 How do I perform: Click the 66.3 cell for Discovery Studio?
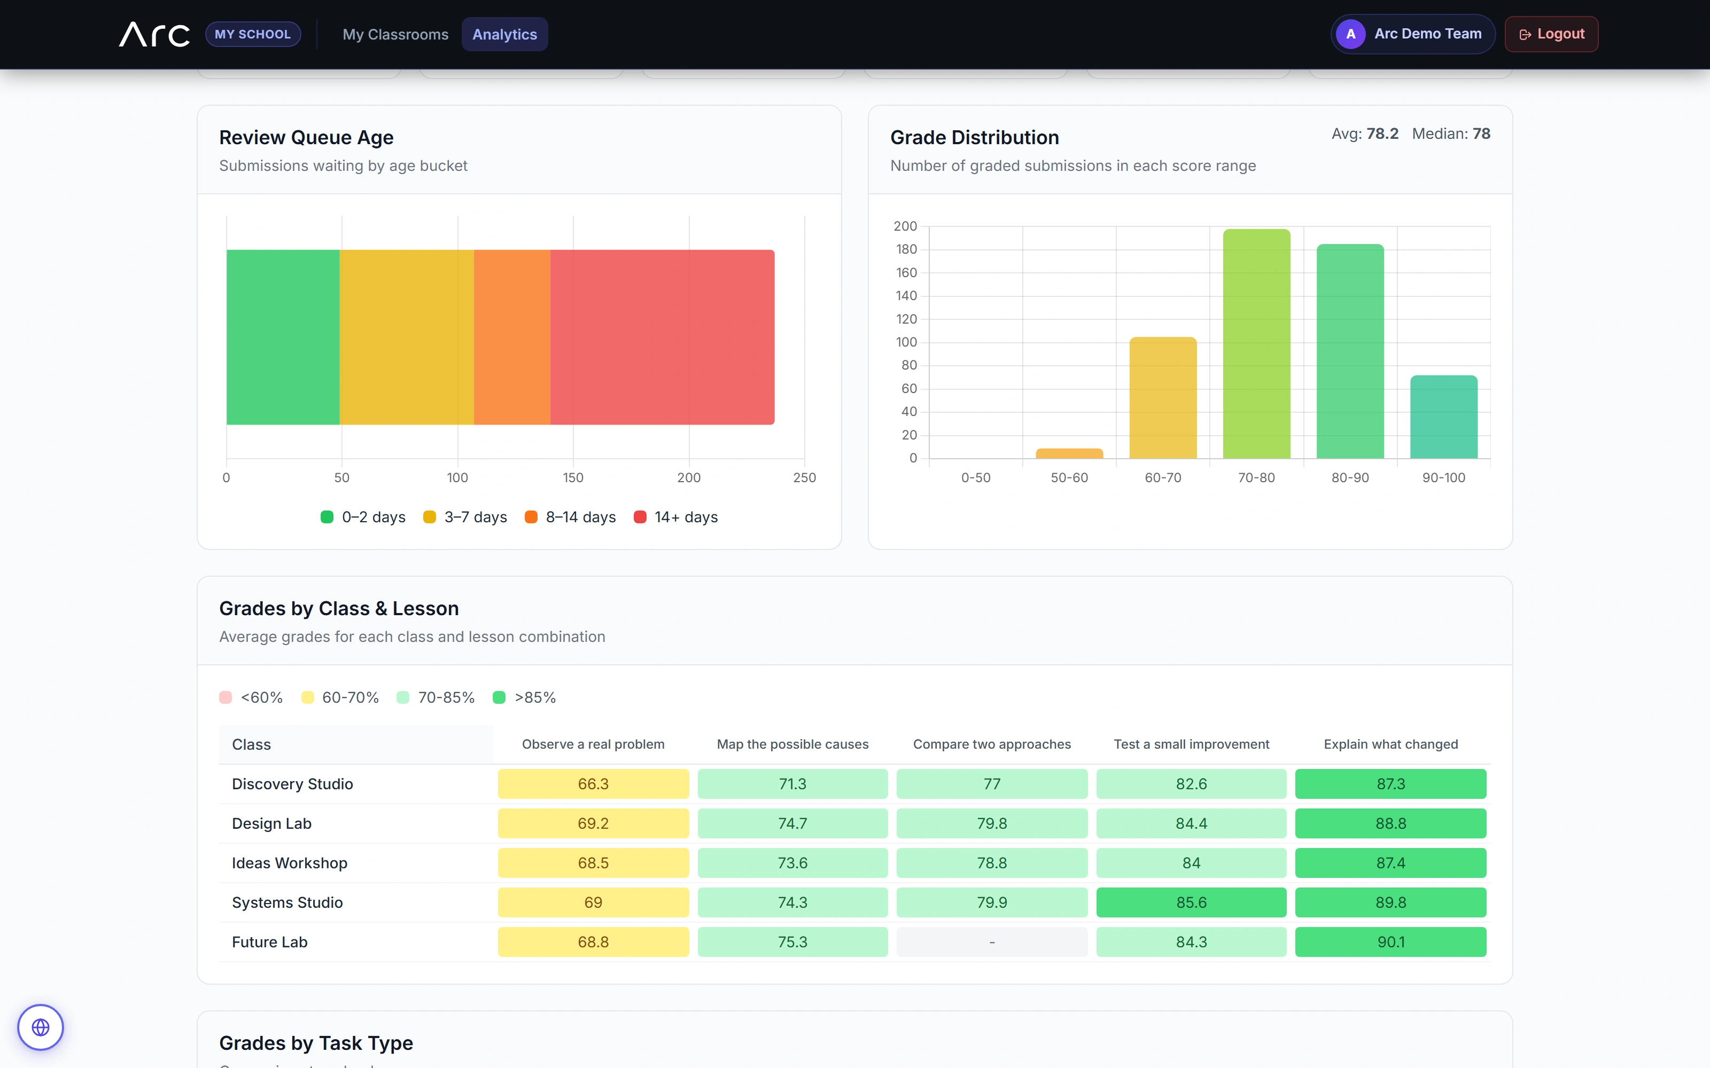593,784
